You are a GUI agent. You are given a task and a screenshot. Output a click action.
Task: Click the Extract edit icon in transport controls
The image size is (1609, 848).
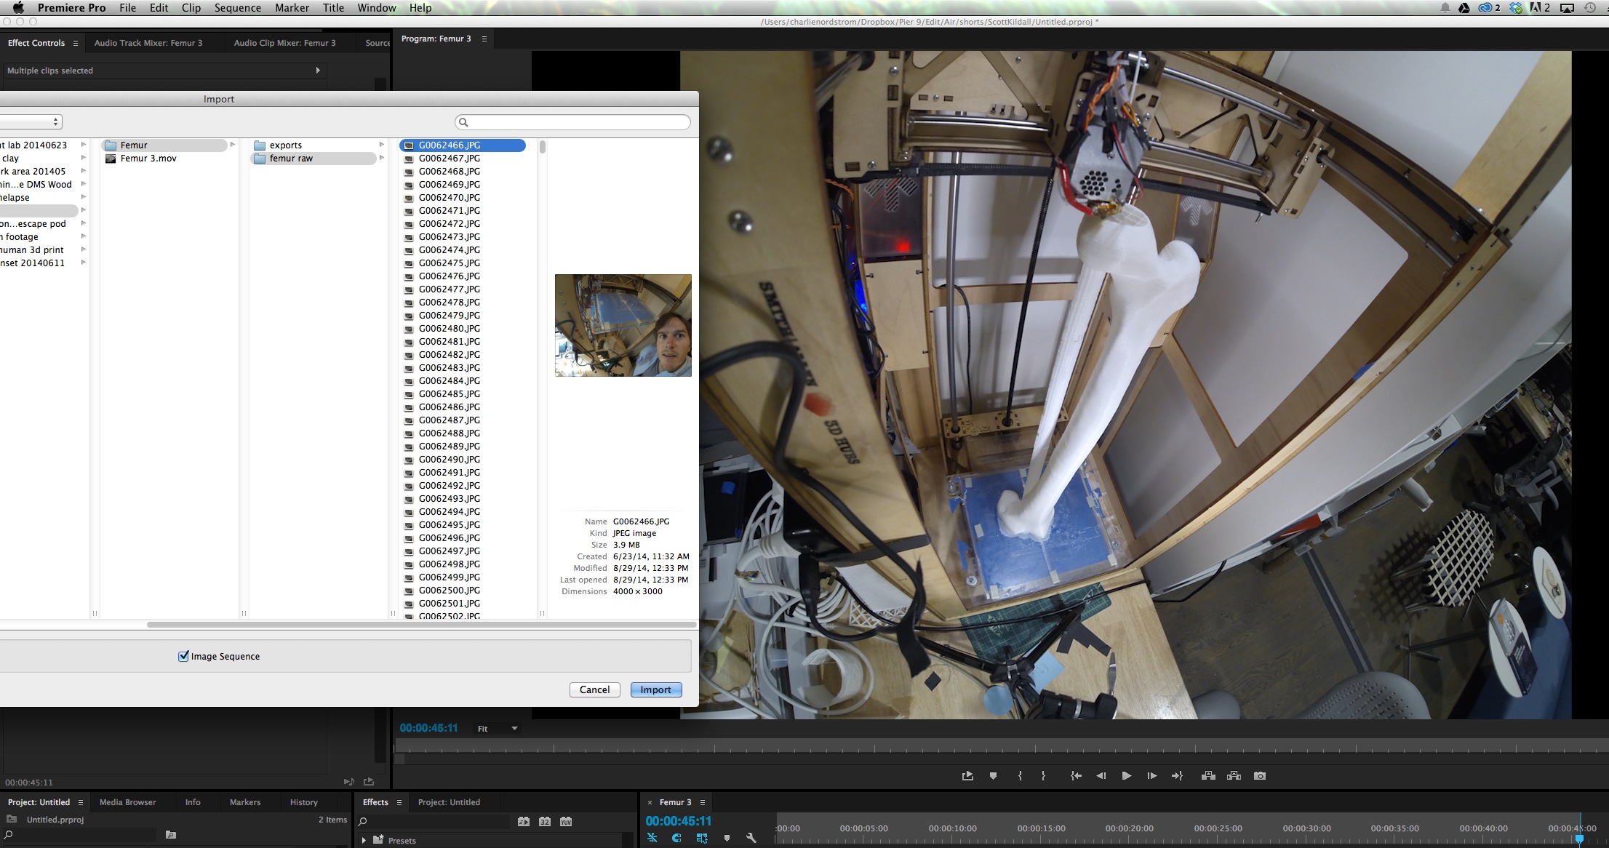coord(1232,775)
